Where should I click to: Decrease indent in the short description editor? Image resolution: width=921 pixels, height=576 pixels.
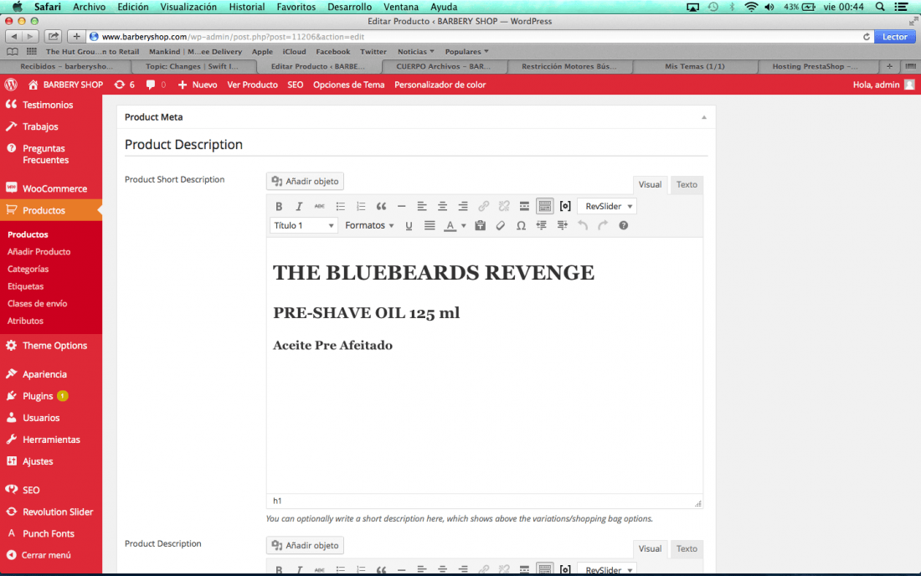coord(541,225)
